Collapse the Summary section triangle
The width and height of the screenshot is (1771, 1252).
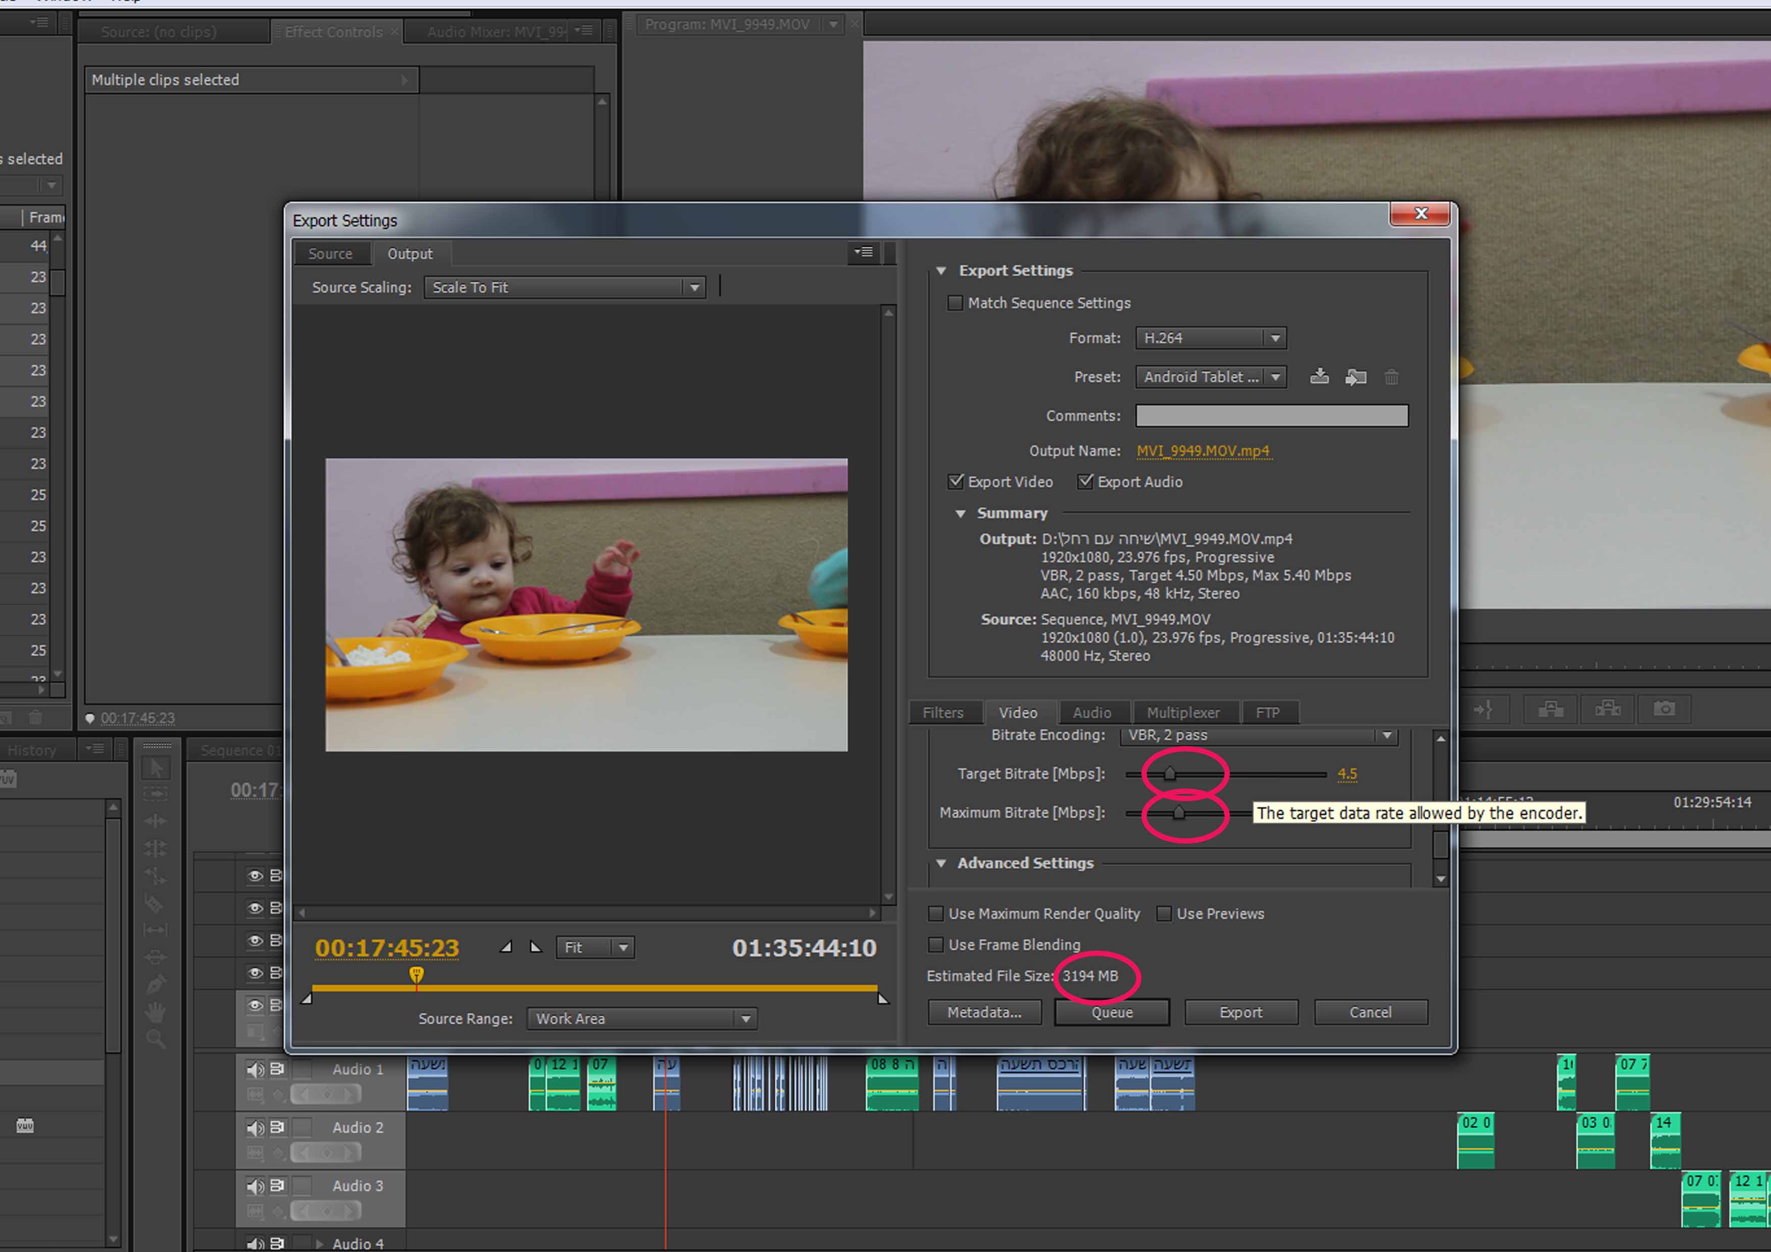coord(960,514)
